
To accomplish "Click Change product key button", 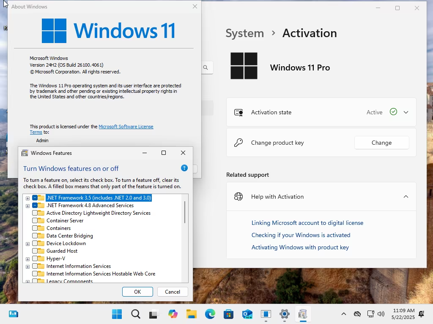I will (x=382, y=143).
